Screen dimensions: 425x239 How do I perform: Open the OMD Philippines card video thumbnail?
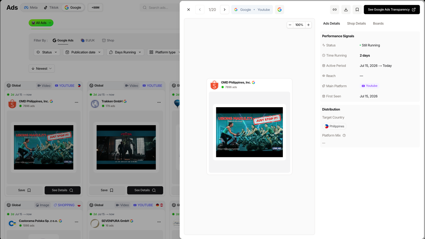coord(44,147)
